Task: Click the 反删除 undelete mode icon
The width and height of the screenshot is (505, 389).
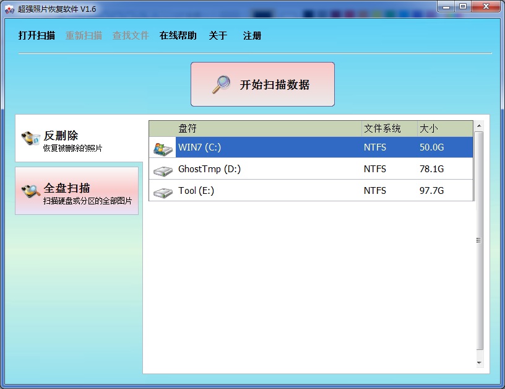Action: pos(30,139)
